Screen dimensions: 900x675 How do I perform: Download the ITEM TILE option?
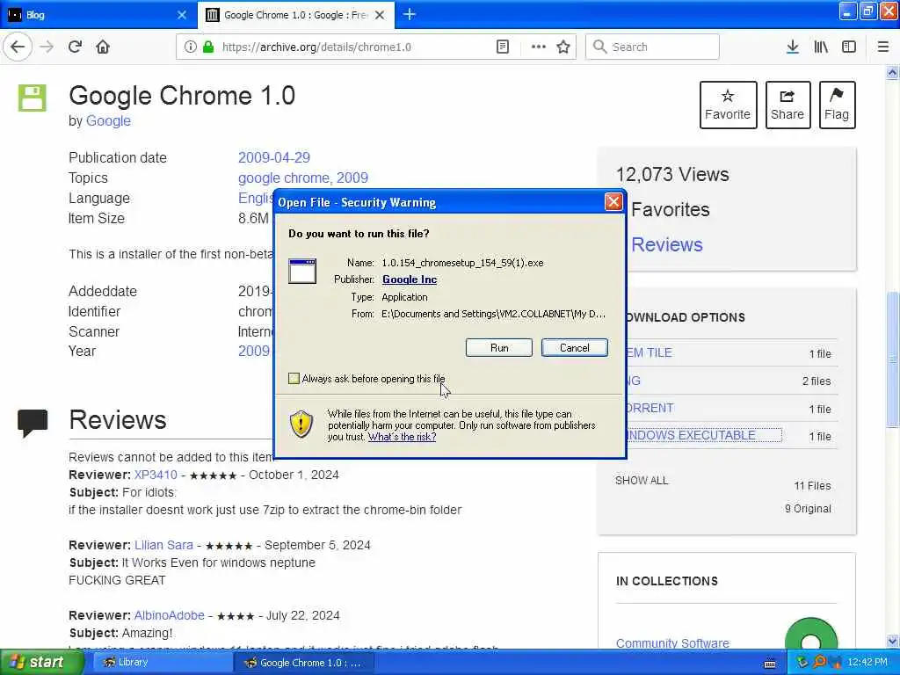pyautogui.click(x=649, y=353)
